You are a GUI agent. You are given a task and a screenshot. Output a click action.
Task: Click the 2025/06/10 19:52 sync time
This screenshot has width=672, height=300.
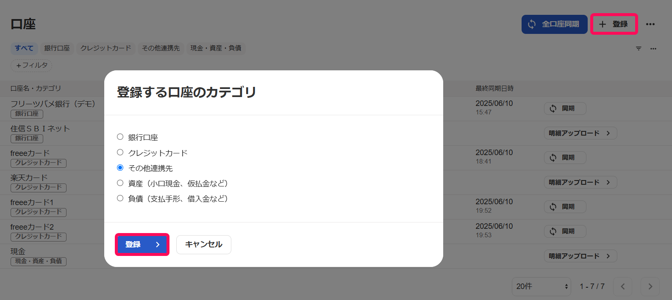[494, 206]
